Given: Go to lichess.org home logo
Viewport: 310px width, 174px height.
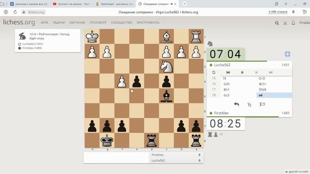Looking at the screenshot, I should point(19,22).
